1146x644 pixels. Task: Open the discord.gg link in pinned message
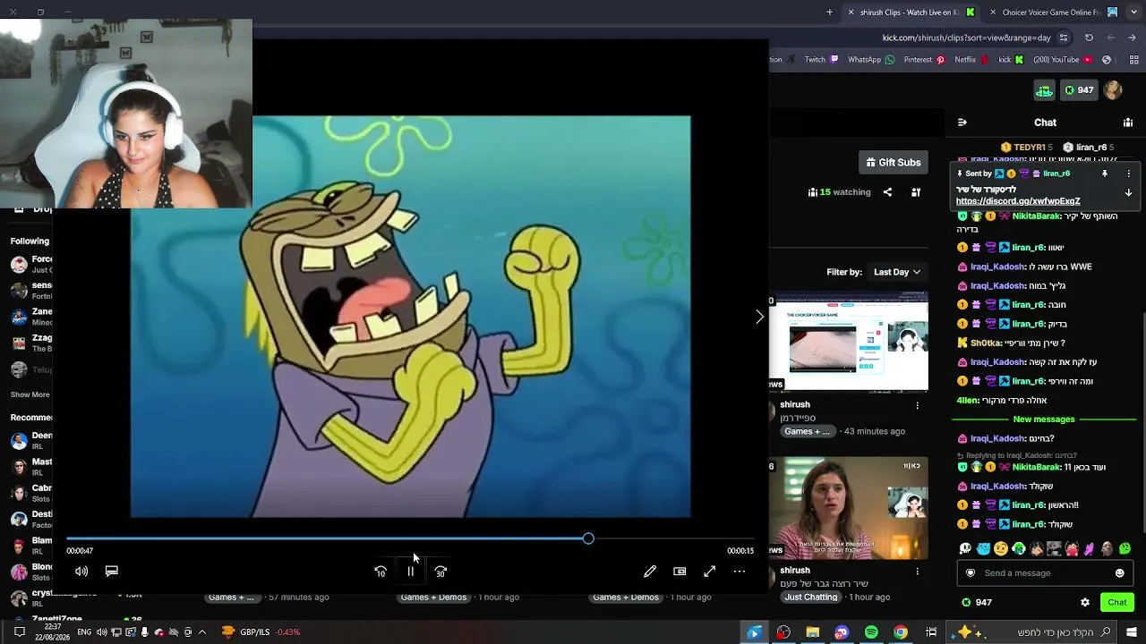(1018, 201)
